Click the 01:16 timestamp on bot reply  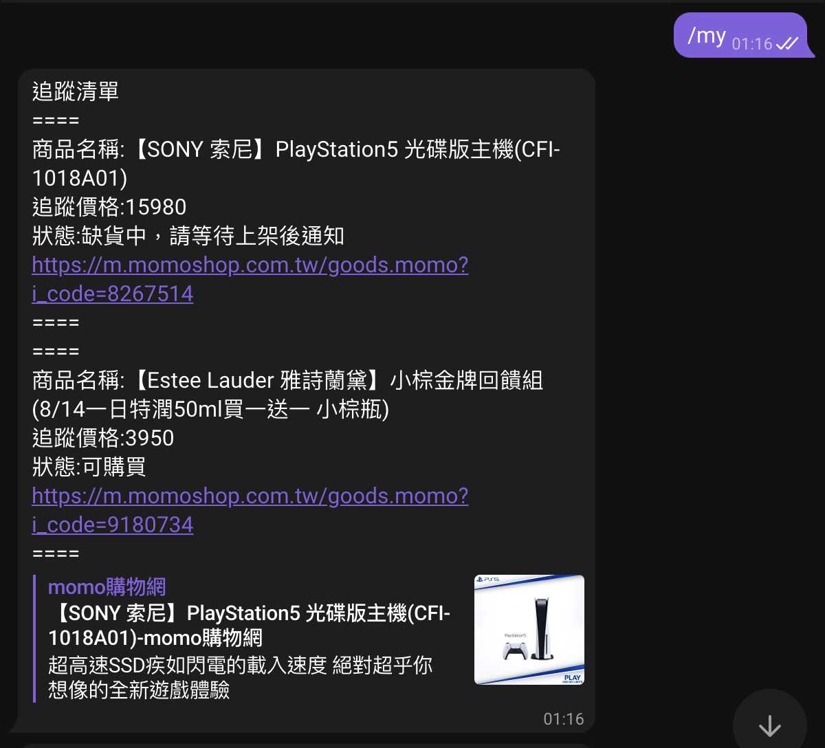564,719
